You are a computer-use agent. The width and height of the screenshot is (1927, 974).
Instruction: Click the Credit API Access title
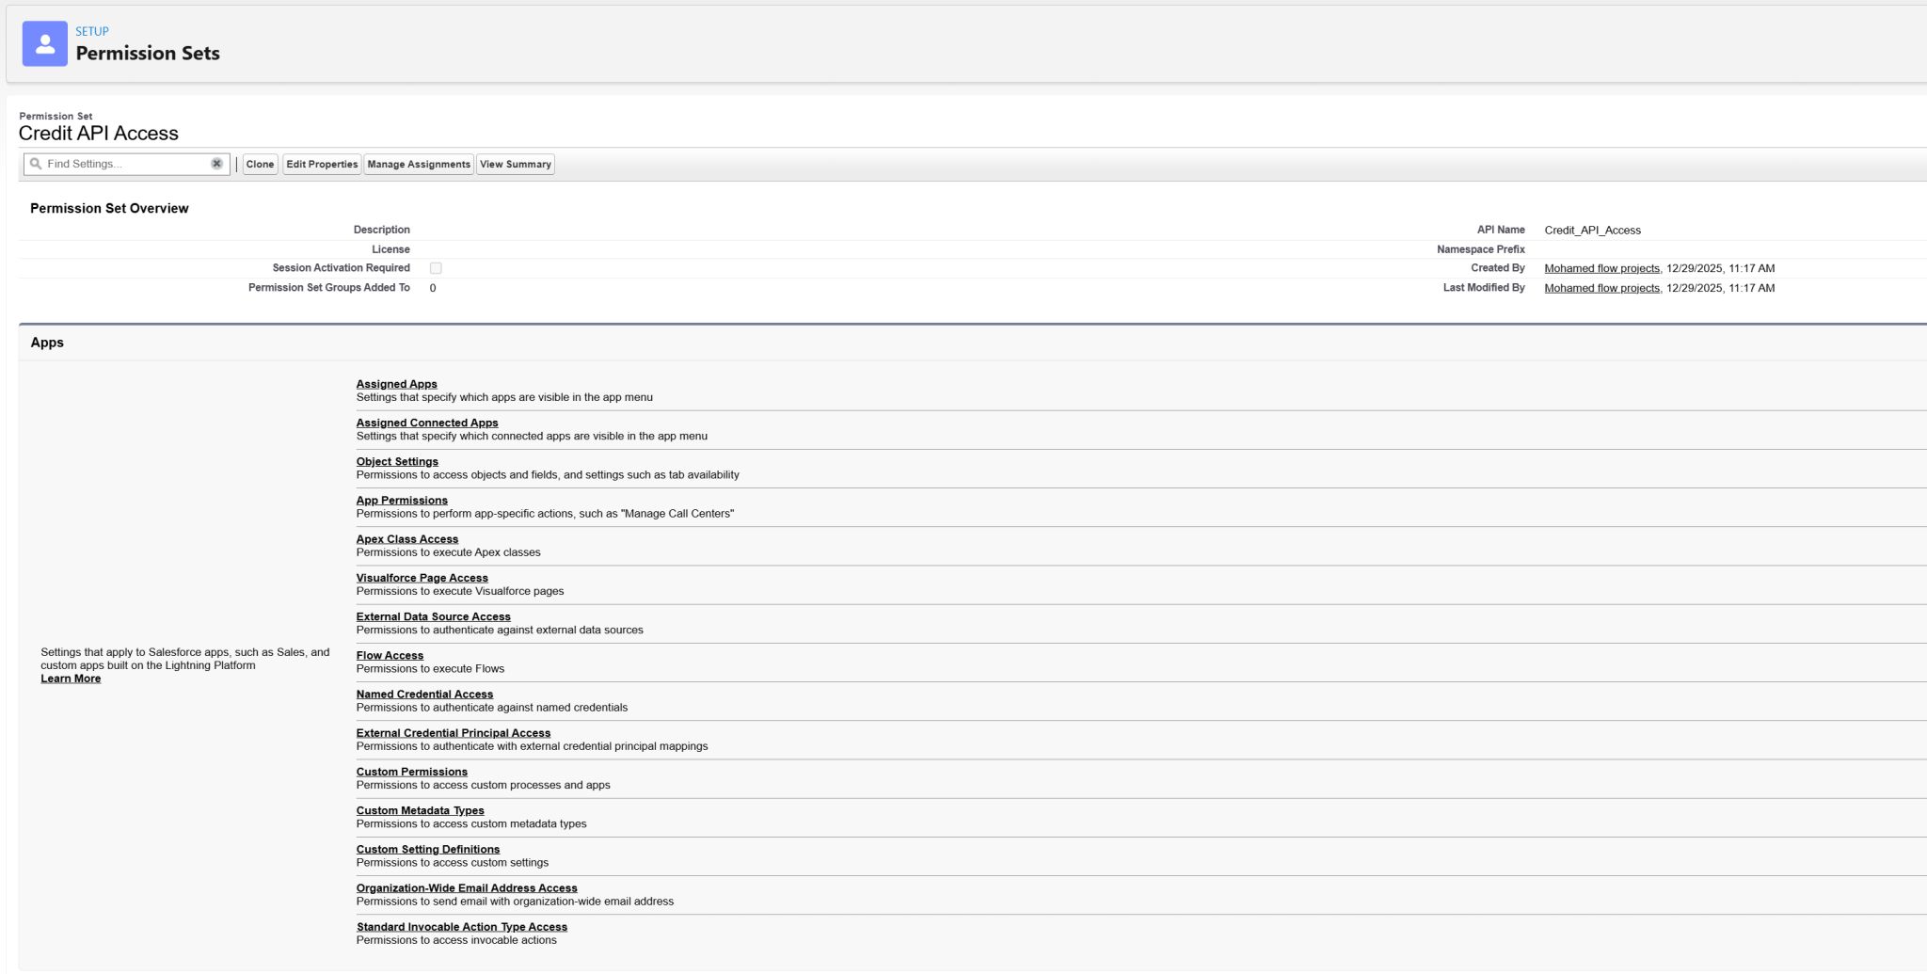point(99,134)
